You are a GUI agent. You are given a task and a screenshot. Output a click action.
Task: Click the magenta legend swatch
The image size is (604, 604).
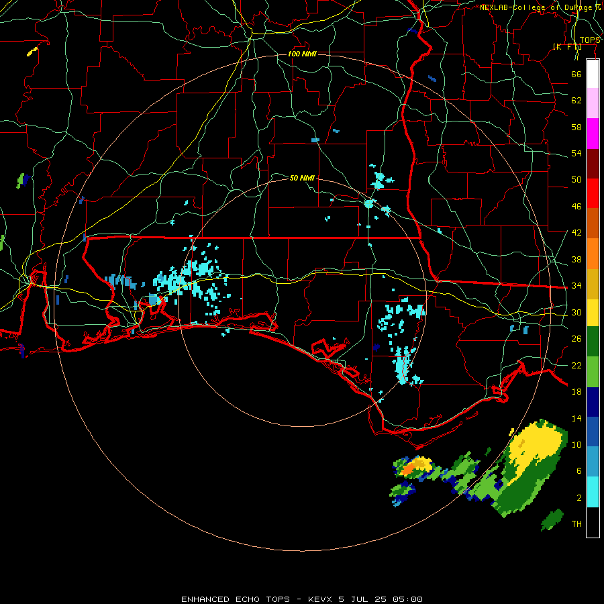point(593,134)
